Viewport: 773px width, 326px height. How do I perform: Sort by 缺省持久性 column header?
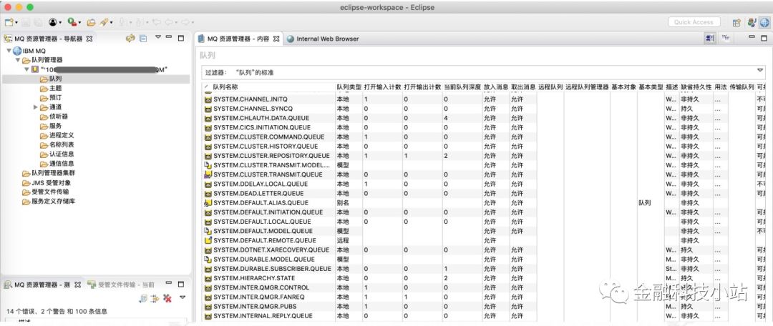[x=696, y=87]
